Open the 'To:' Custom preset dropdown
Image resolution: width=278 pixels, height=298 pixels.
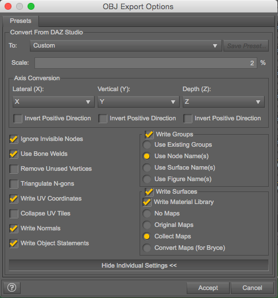[x=126, y=46]
